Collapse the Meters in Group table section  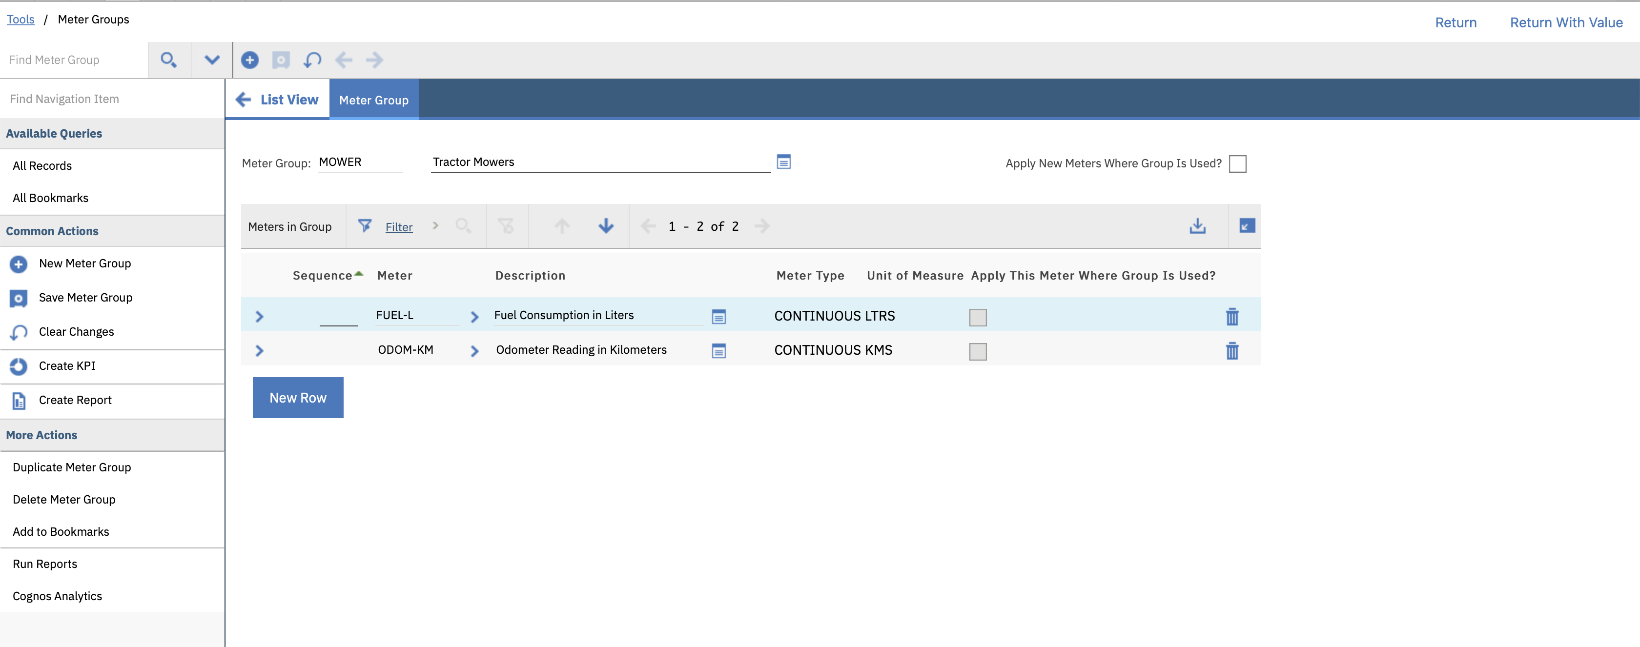1247,226
